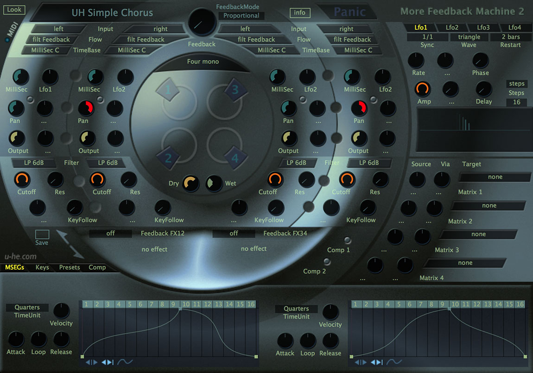Screen dimensions: 533x373
Task: Click the split-arrows icon under the right MSEG
Action: tap(361, 362)
